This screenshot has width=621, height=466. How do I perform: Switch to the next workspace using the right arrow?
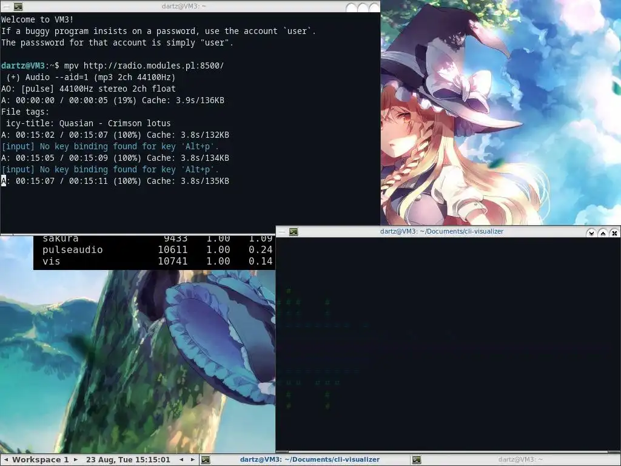(76, 460)
